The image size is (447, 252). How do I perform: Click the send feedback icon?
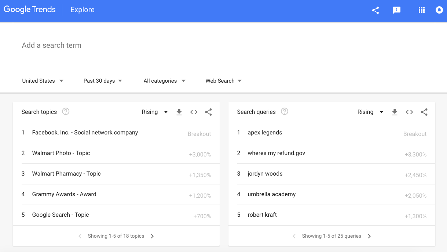pyautogui.click(x=396, y=10)
